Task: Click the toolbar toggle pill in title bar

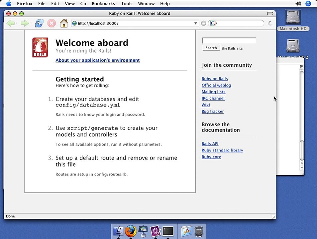Action: tap(270, 14)
